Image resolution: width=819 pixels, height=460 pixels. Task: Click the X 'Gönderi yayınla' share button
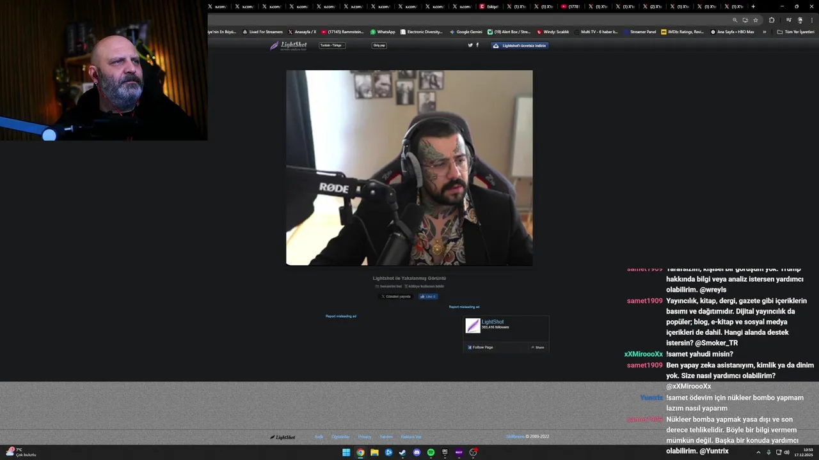pos(396,296)
